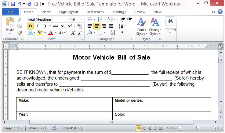Click the Format Painter brush icon
Viewport: 225px width, 133px height.
[20, 33]
